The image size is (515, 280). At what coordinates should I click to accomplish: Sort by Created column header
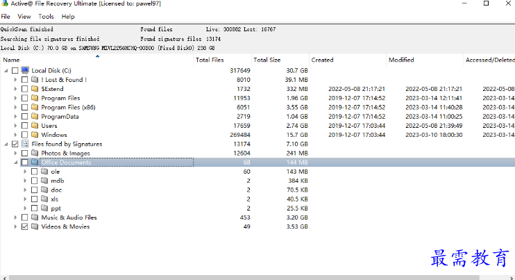coord(348,60)
